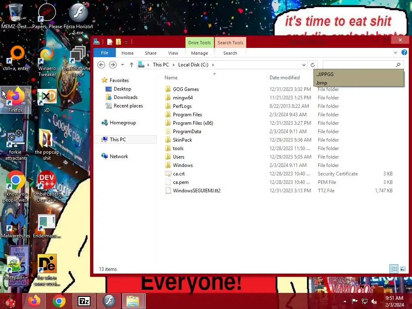Screen dimensions: 412x309
Task: Select Recent places in navigation pane
Action: click(x=128, y=106)
